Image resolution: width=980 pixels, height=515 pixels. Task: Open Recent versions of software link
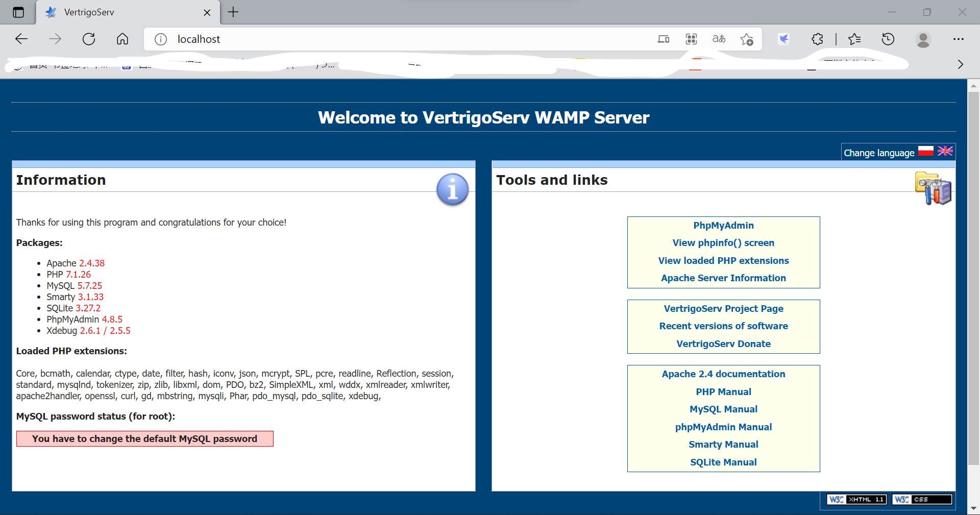[x=723, y=326]
